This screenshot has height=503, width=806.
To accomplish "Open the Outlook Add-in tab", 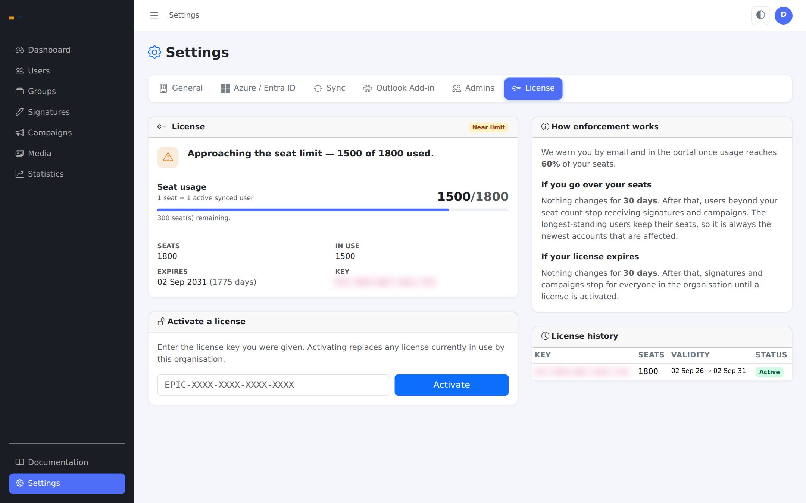I will click(x=399, y=88).
